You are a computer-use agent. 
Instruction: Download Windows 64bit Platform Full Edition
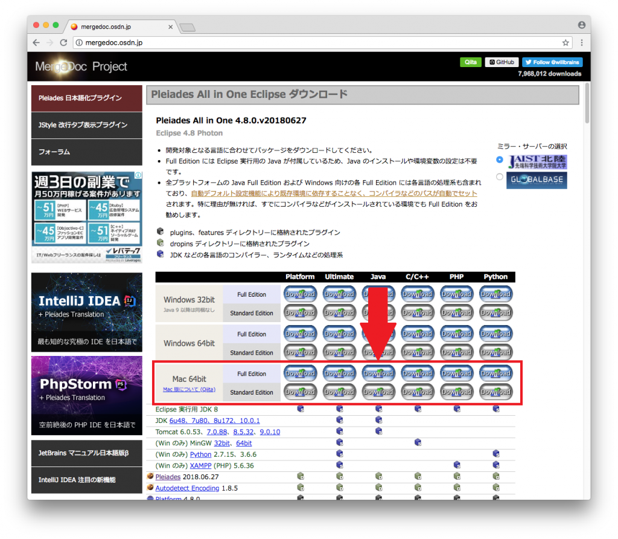click(x=300, y=334)
